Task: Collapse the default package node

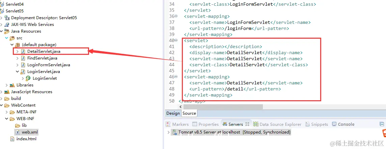Action: click(x=12, y=45)
